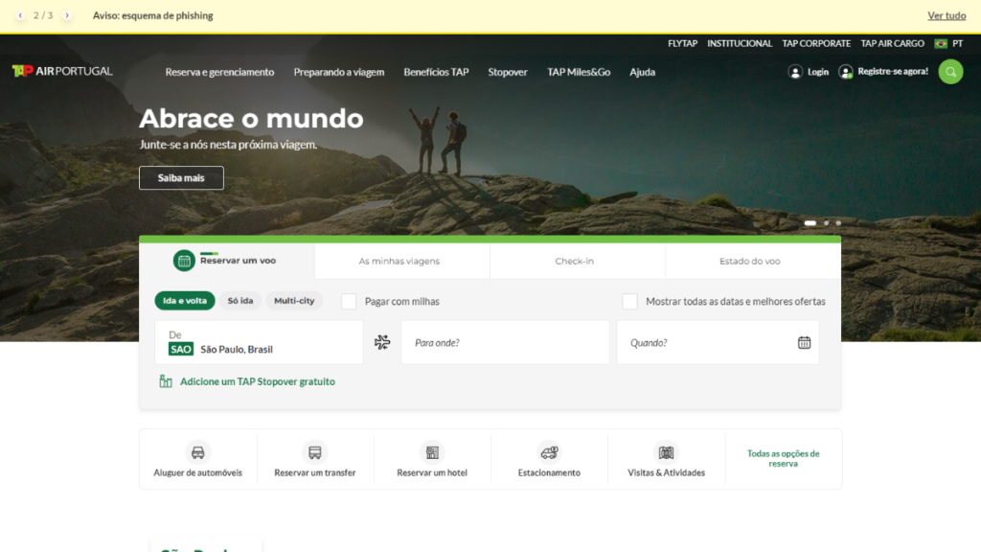The width and height of the screenshot is (981, 552).
Task: Expand TAP Miles&Go menu
Action: click(x=579, y=72)
